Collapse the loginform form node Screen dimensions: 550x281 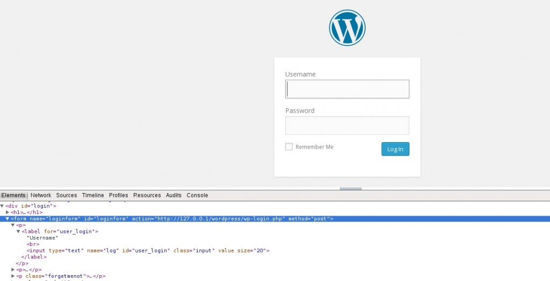(8, 219)
